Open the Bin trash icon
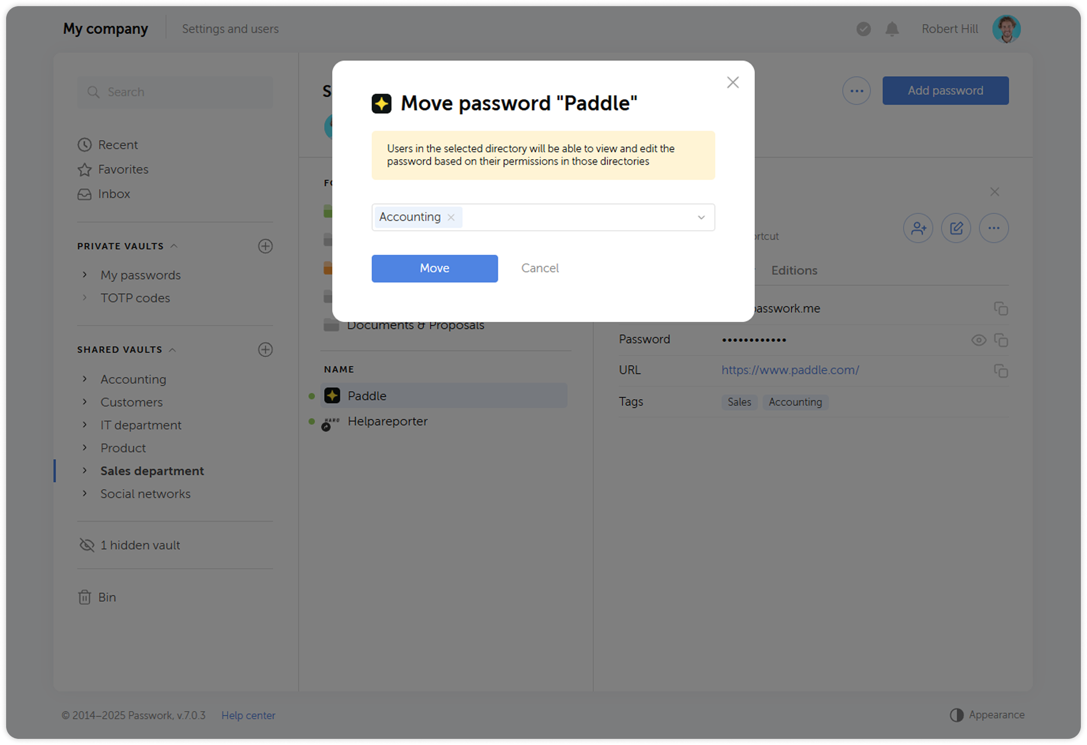The image size is (1087, 745). click(84, 597)
